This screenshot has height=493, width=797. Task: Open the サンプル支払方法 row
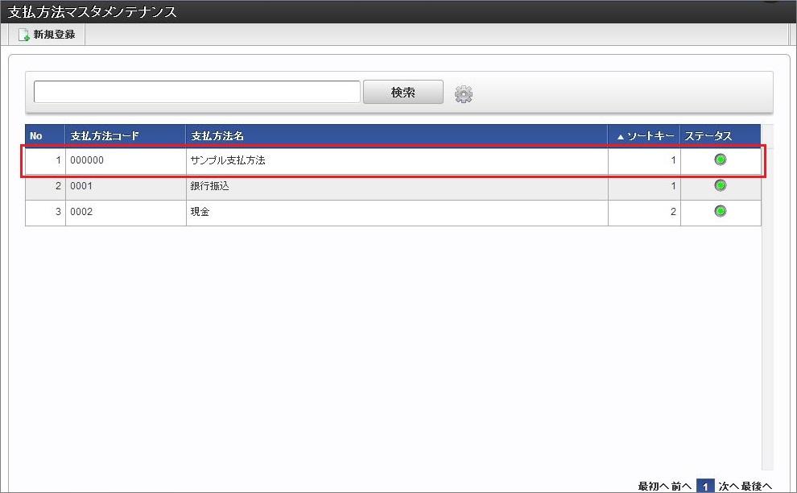pos(393,160)
